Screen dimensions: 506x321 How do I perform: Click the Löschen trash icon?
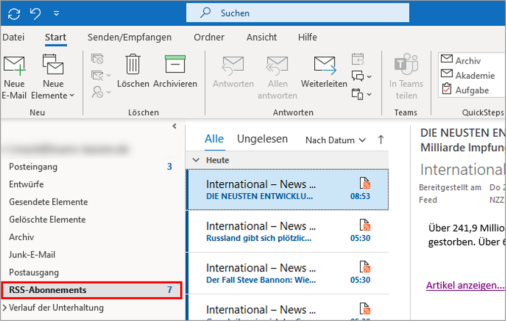pos(133,65)
